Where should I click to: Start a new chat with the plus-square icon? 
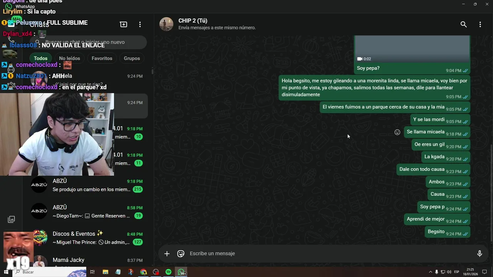pyautogui.click(x=124, y=24)
